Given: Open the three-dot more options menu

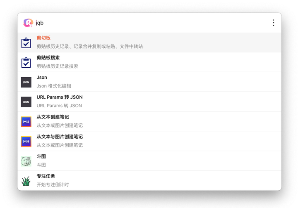Looking at the screenshot, I should [273, 23].
